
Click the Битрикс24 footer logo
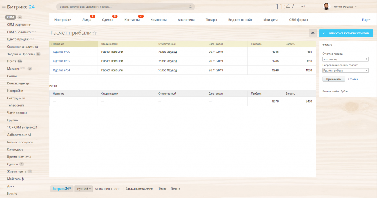click(62, 189)
